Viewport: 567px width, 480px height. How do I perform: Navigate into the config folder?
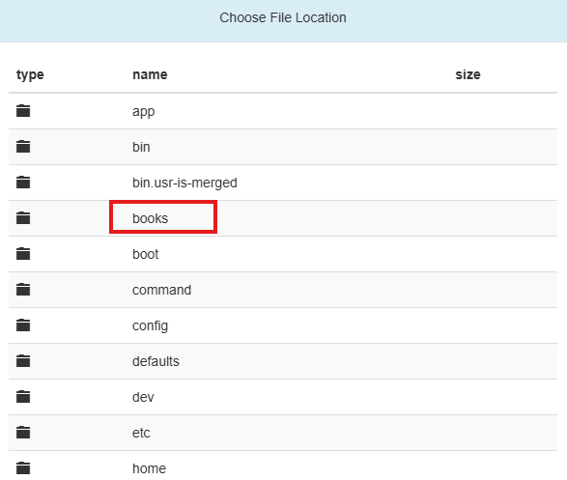coord(150,326)
